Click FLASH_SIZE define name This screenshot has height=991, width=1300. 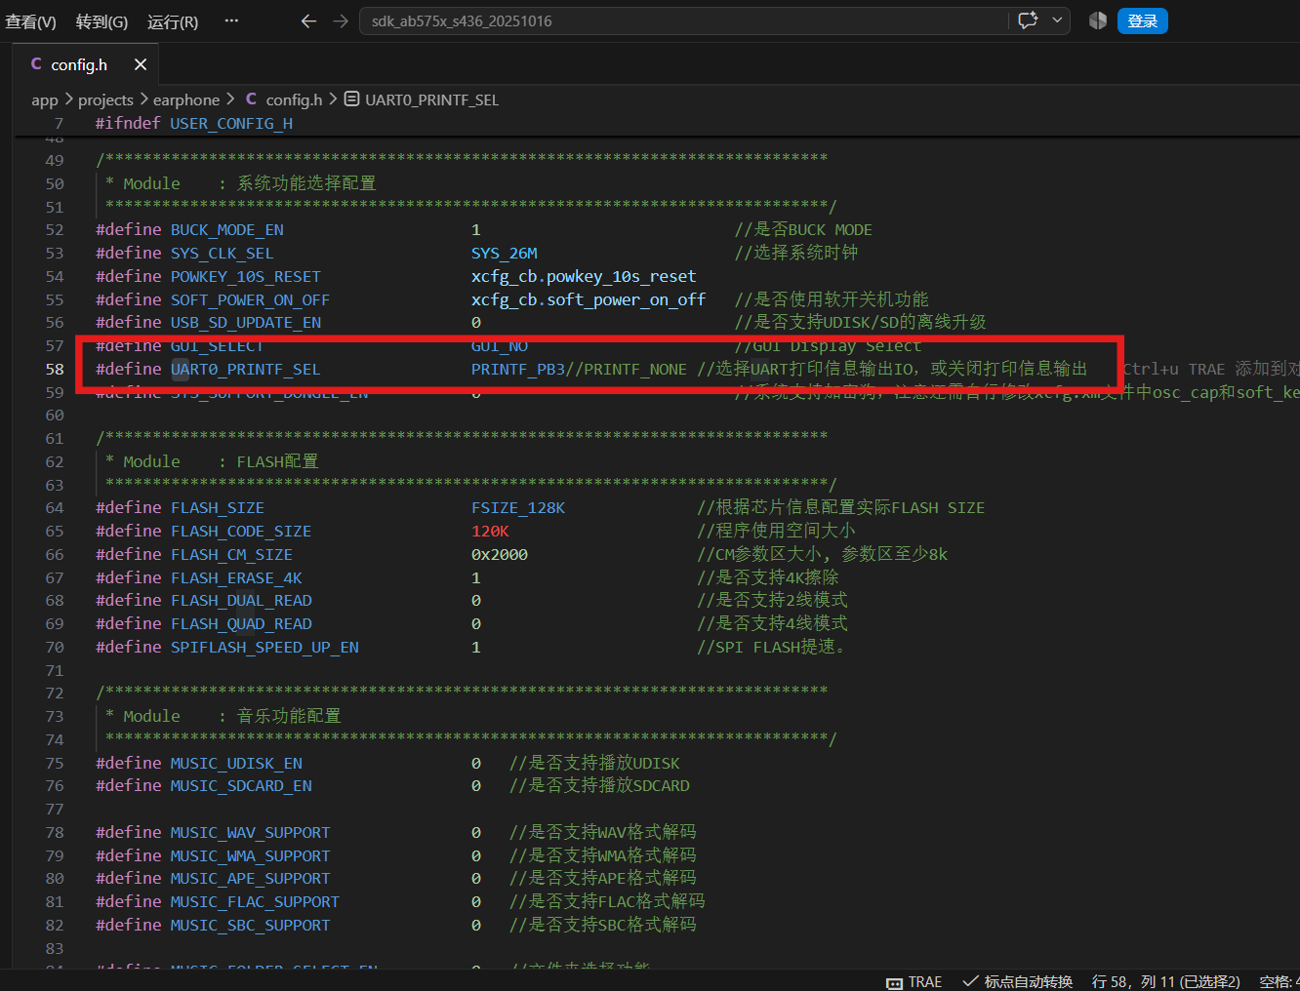tap(217, 507)
